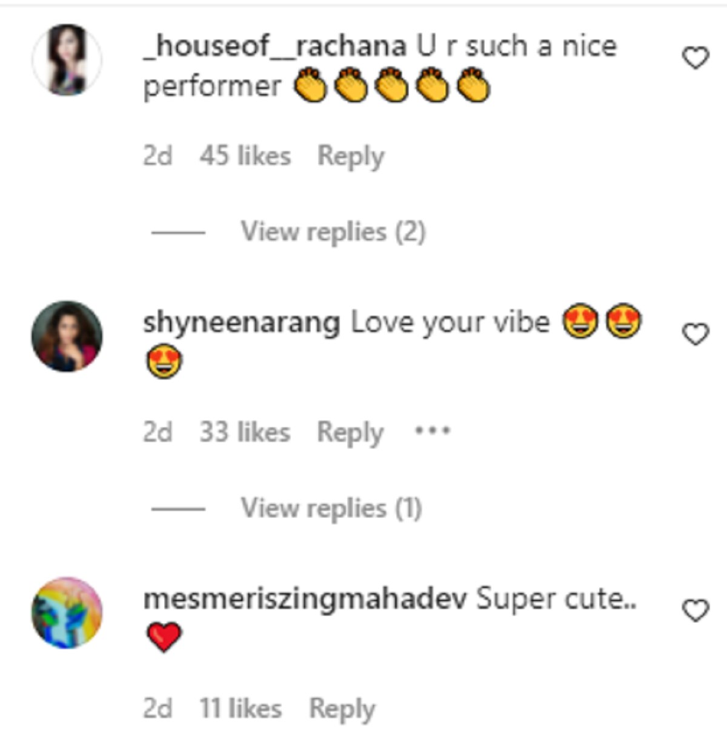Open mesmeriszingmahadev profile picture

coord(67,612)
